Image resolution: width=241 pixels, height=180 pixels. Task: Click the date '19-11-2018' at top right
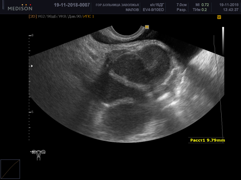point(229,5)
